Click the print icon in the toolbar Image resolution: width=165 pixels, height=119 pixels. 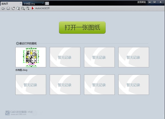(8, 9)
